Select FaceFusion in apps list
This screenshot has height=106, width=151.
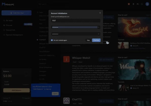[43, 36]
